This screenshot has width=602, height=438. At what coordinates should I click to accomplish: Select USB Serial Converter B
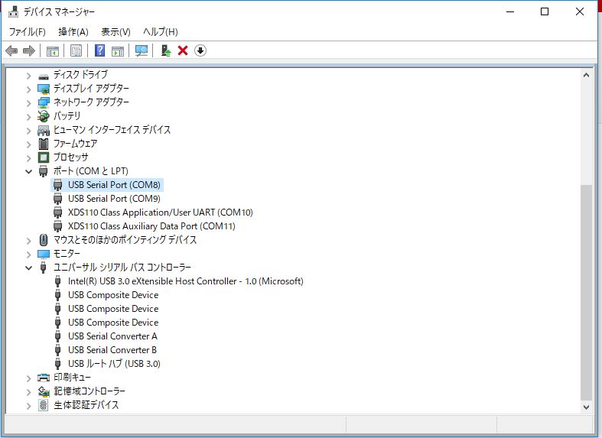tap(112, 350)
